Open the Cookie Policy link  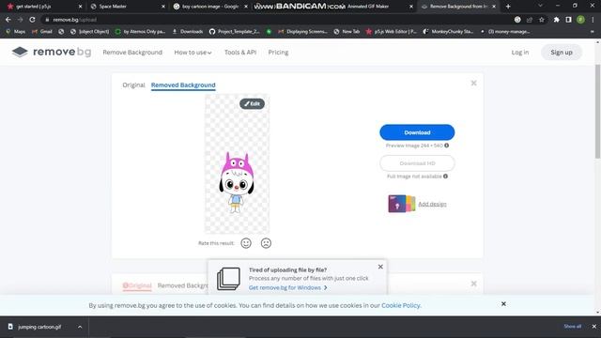(401, 305)
